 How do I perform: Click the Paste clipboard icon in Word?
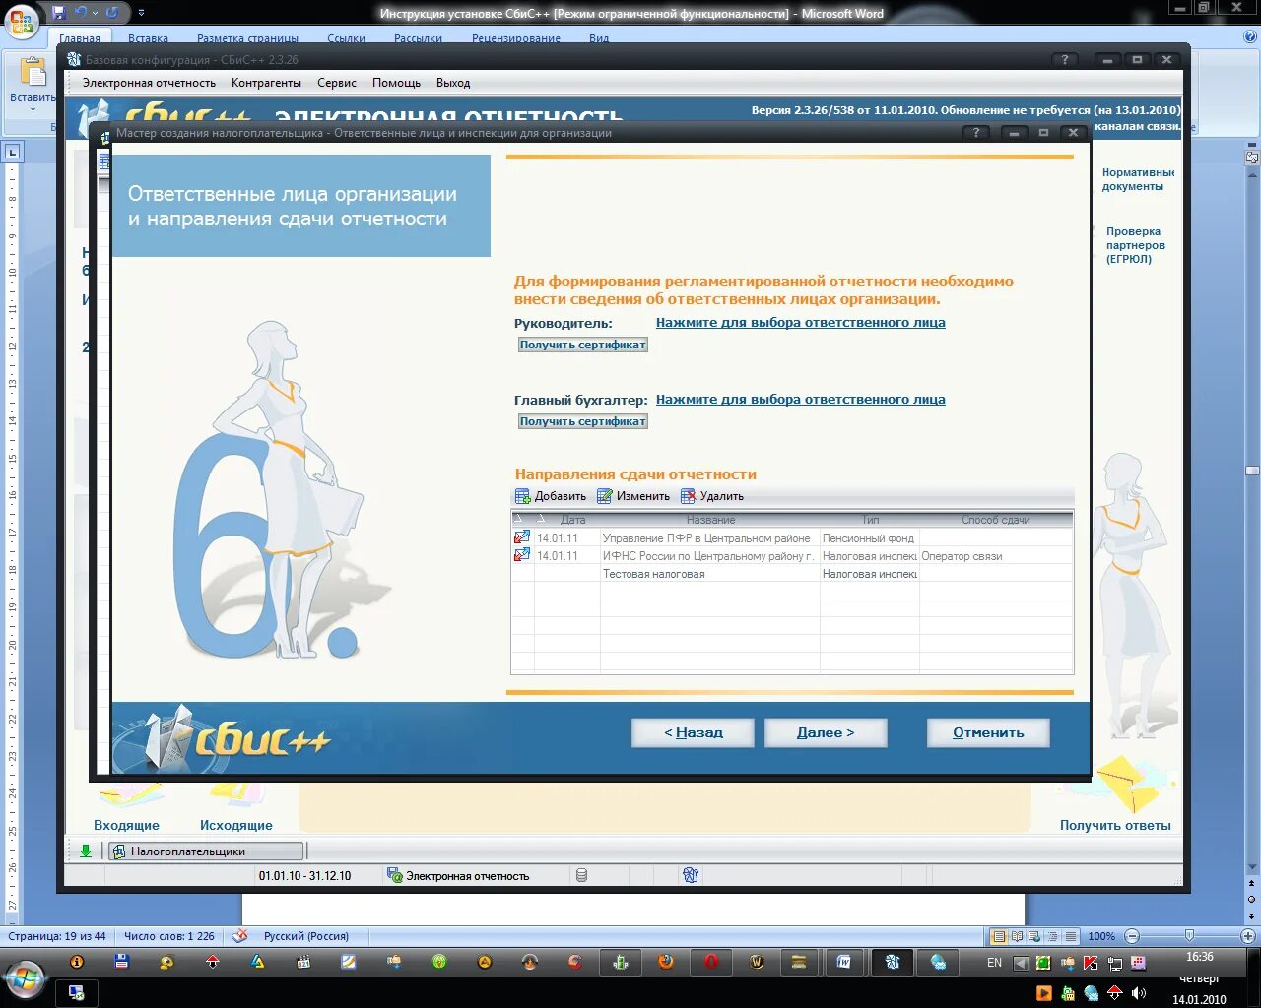33,73
